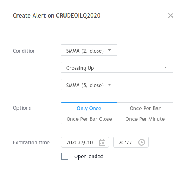The width and height of the screenshot is (182, 169).
Task: Select Once Per Bar Close option
Action: tap(89, 119)
